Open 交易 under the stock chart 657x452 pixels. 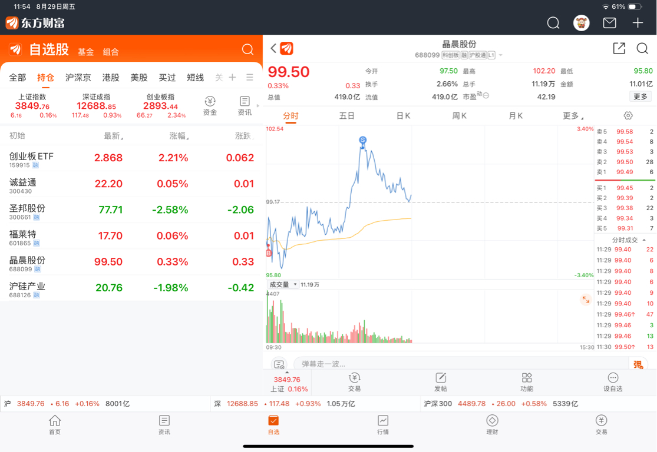click(355, 383)
